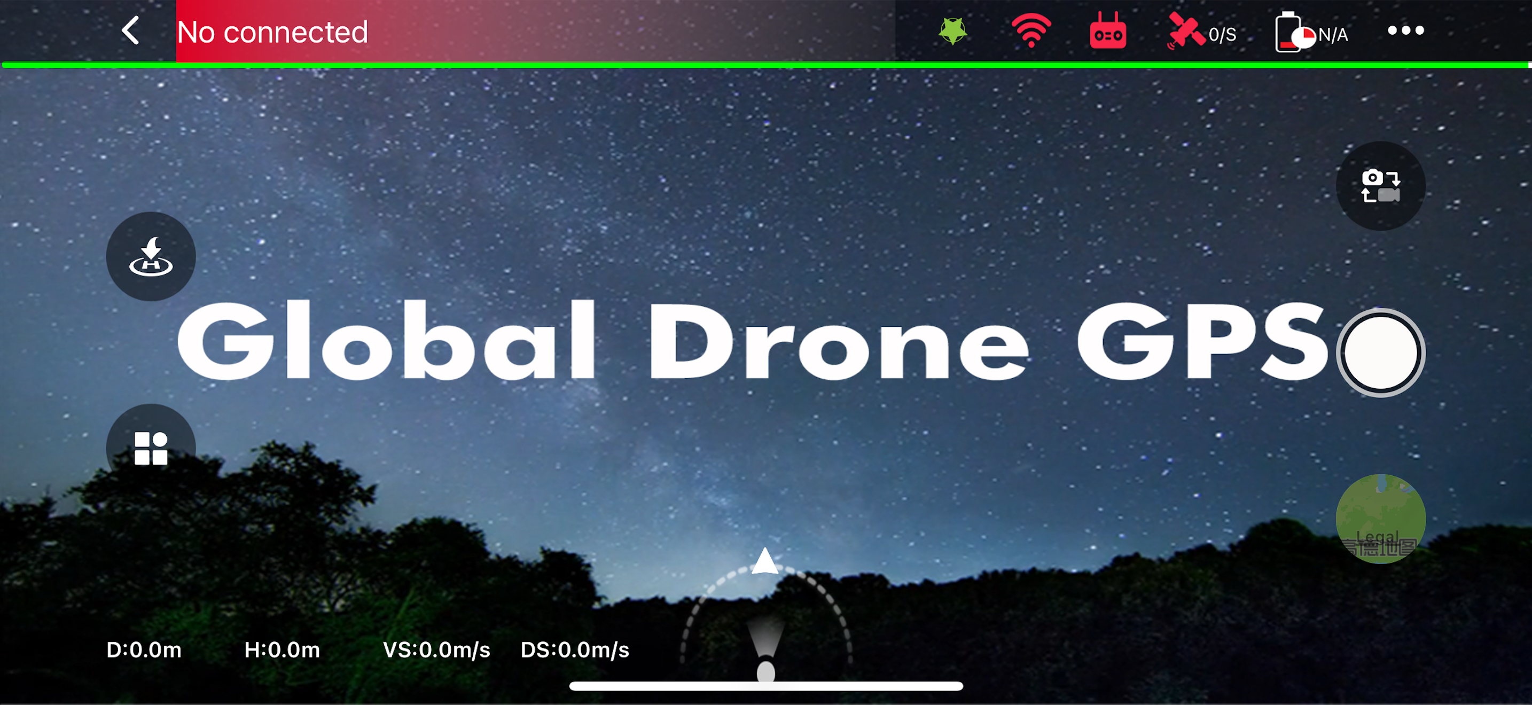Tap the No connected status banner
Image resolution: width=1532 pixels, height=705 pixels.
click(x=535, y=31)
